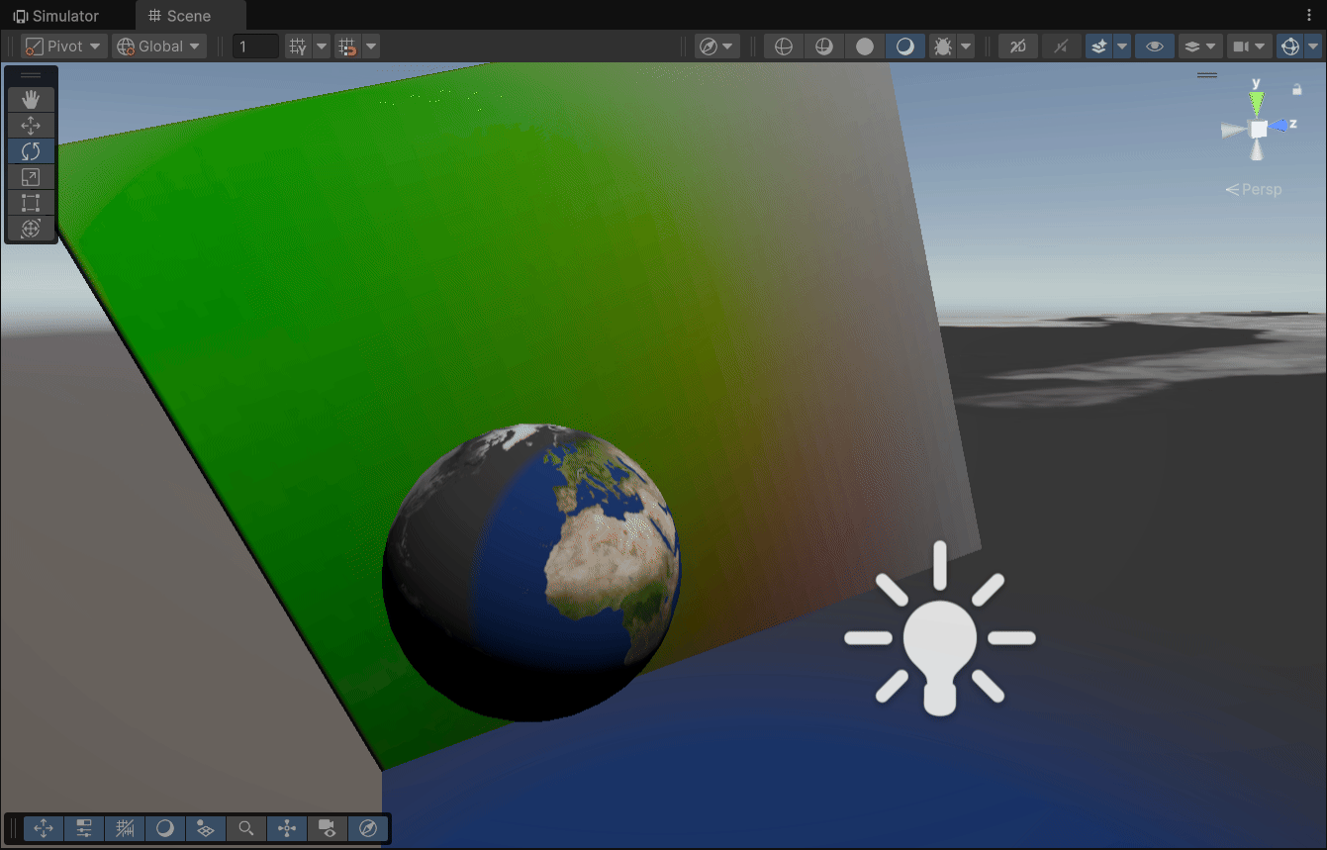Choose the Scale tool
This screenshot has width=1327, height=850.
pyautogui.click(x=31, y=177)
